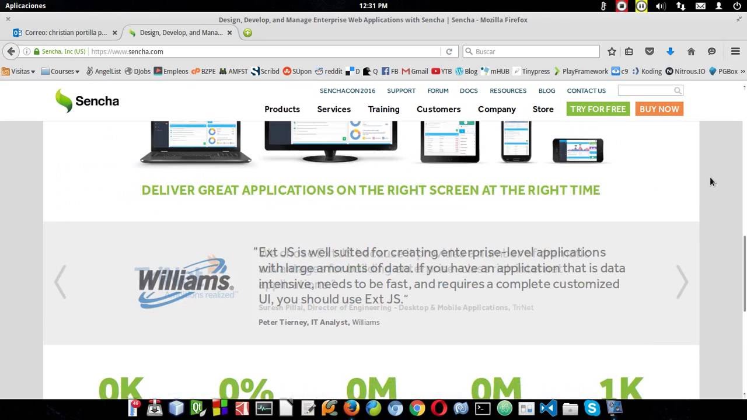Image resolution: width=747 pixels, height=420 pixels.
Task: Open the RESOURCES link
Action: 508,90
